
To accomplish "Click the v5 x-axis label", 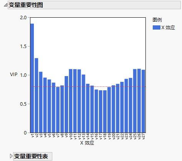I will (x=50, y=136).
